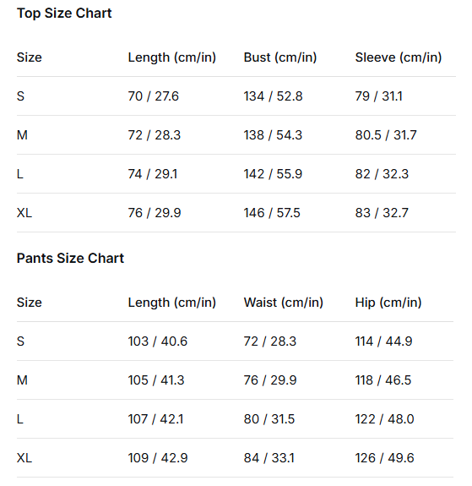Click the waist value 84 / 33.1
The image size is (472, 486).
click(x=269, y=458)
